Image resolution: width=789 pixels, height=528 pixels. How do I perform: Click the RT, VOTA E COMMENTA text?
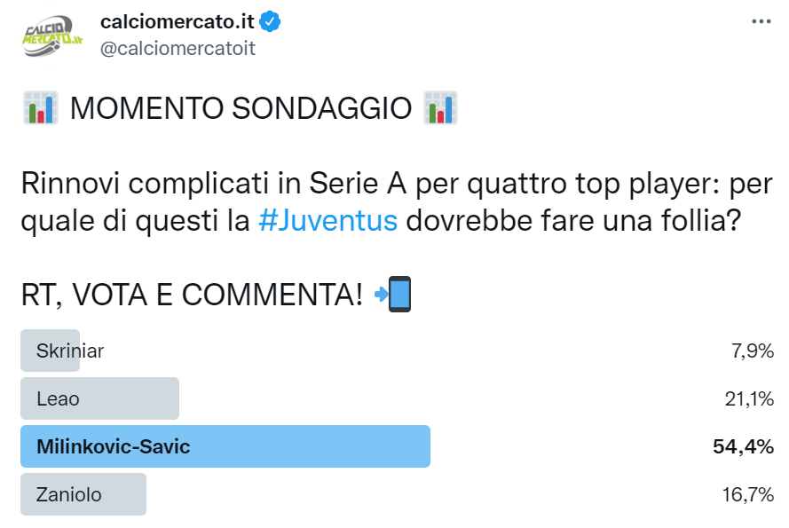coord(192,296)
